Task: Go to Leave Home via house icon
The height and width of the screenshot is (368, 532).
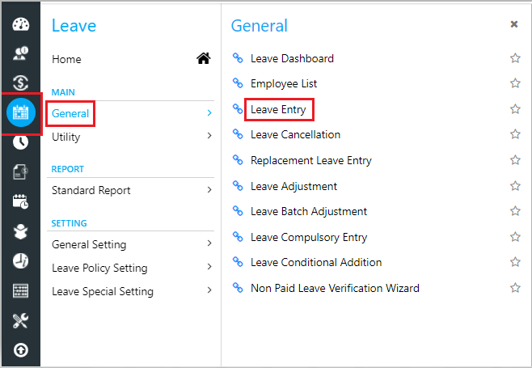Action: 204,58
